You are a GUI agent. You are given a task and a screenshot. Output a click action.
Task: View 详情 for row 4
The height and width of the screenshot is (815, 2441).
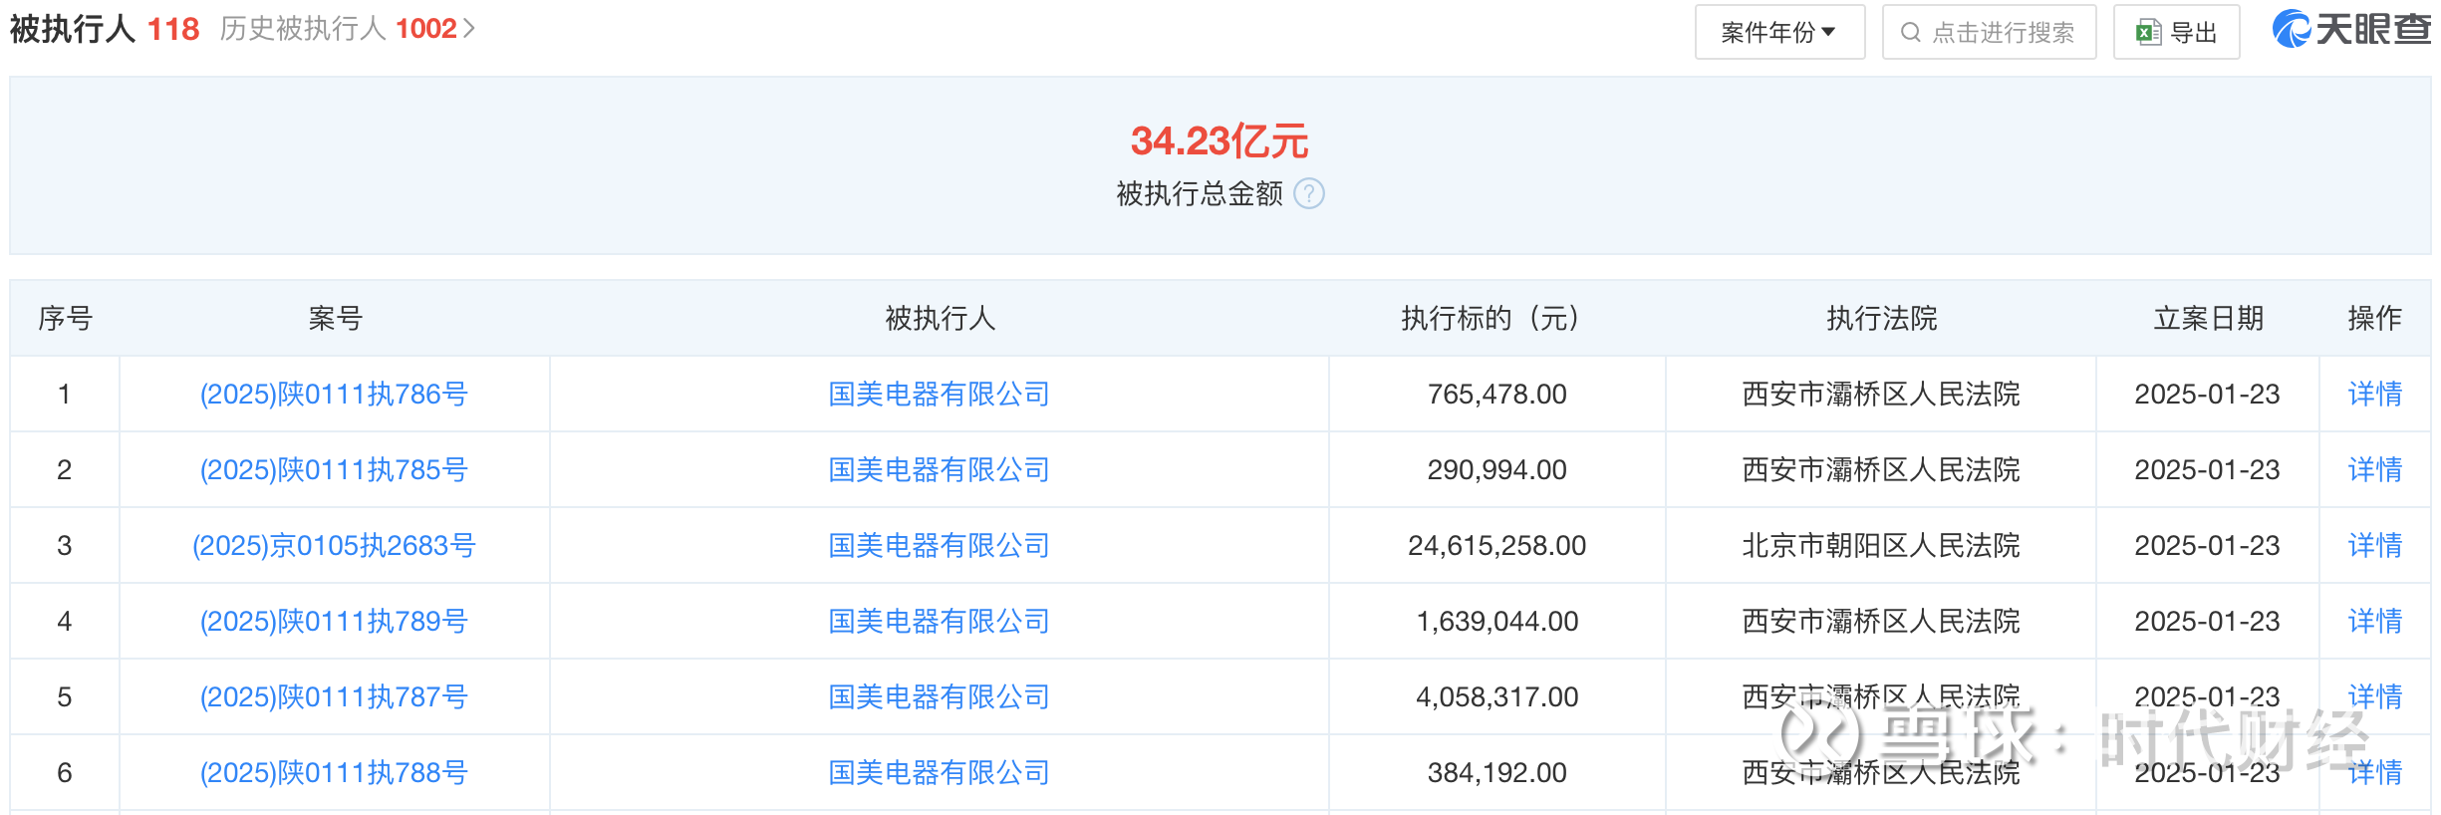(2374, 622)
